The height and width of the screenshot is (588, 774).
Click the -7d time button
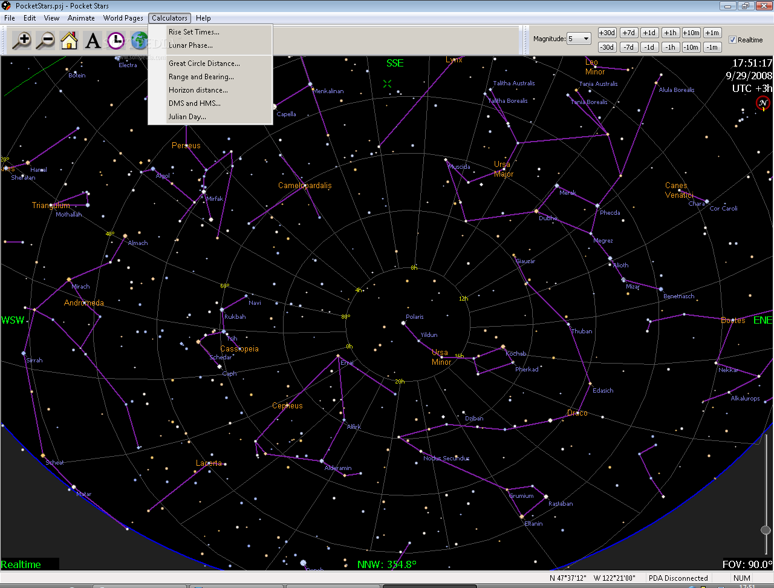pyautogui.click(x=629, y=47)
